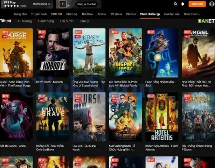Open the Kursk movie poster

point(89,117)
